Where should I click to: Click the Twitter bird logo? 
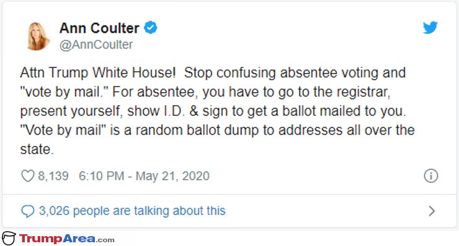point(430,27)
